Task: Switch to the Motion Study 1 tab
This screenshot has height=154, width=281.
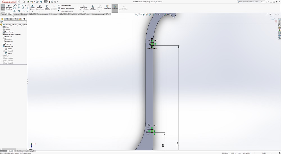Action: pos(30,151)
